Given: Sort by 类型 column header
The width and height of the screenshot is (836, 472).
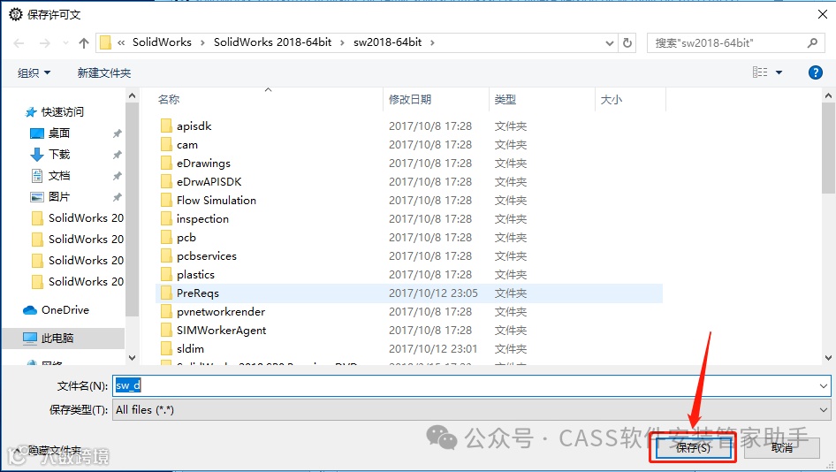Looking at the screenshot, I should click(x=505, y=100).
